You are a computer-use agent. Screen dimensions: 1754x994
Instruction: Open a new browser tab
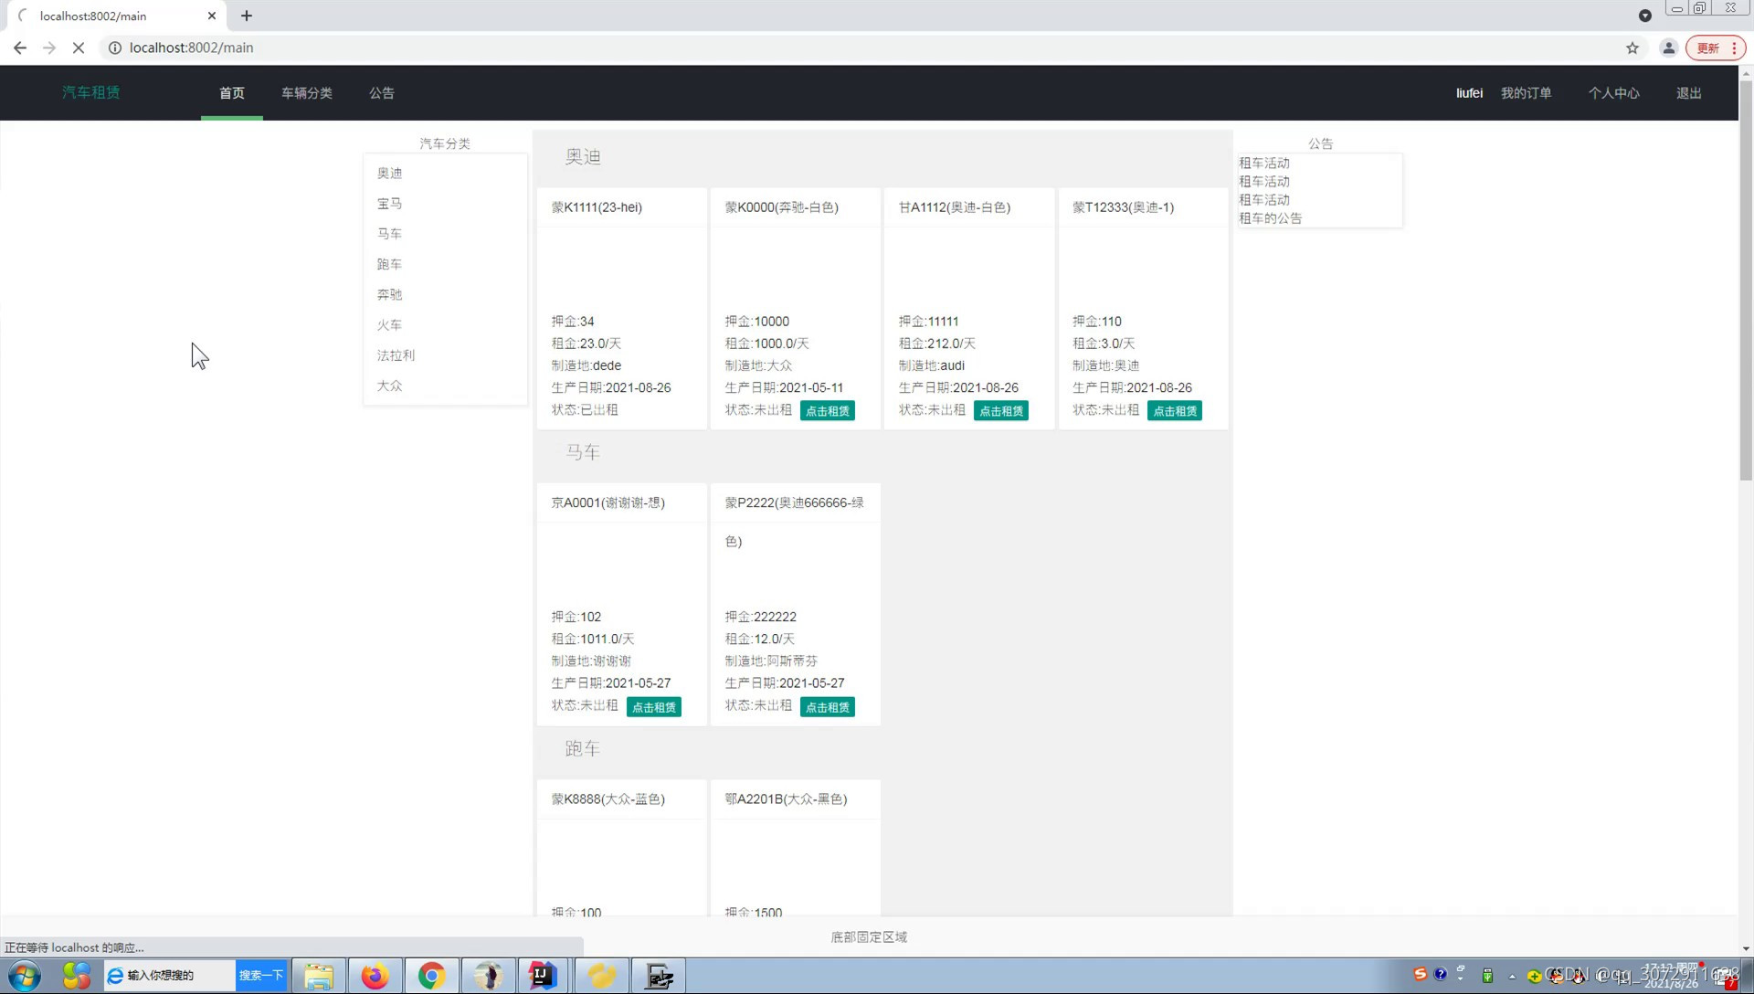[x=247, y=16]
